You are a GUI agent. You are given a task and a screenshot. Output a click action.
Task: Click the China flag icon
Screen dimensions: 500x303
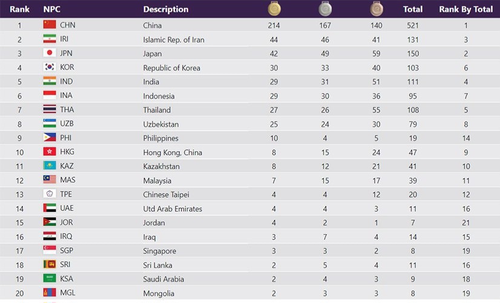[50, 25]
